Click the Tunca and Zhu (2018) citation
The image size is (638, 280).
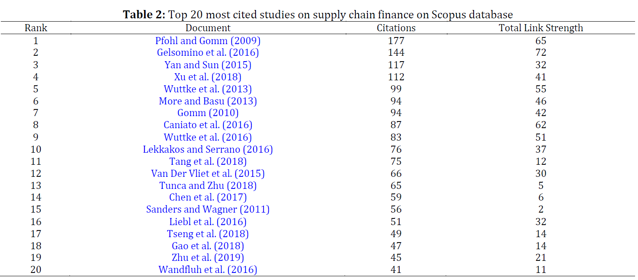pyautogui.click(x=208, y=186)
